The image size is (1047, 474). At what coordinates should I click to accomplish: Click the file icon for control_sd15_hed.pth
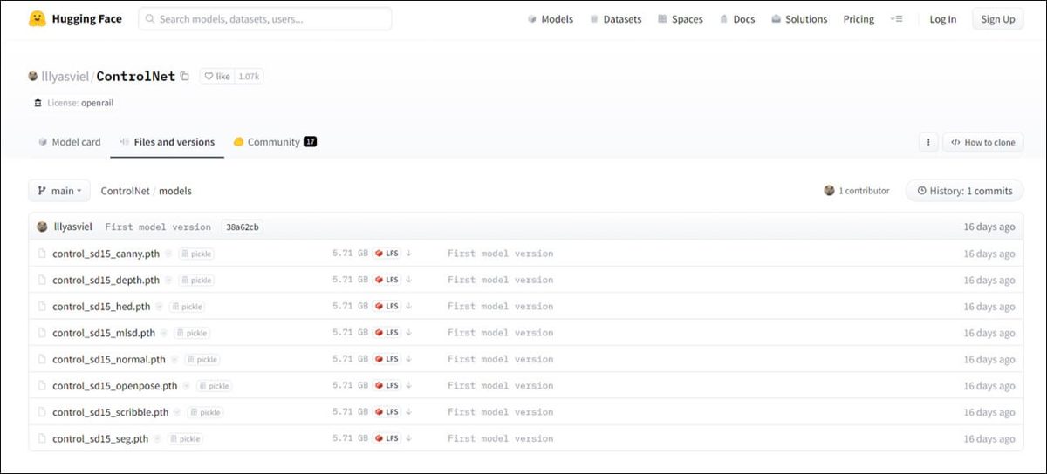(41, 306)
